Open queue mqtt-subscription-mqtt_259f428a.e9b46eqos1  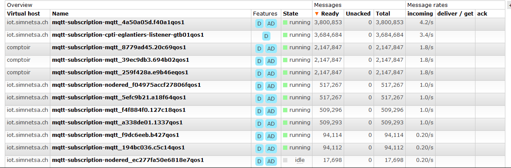click(x=120, y=73)
